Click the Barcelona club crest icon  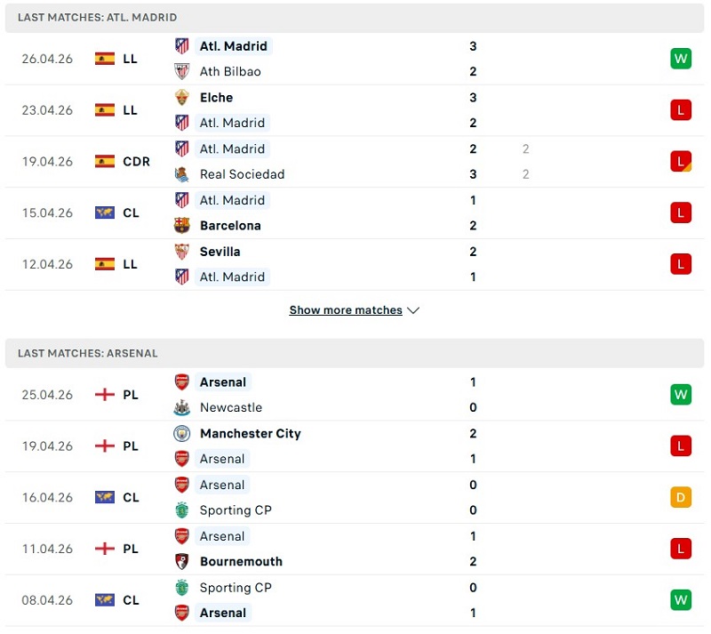(182, 226)
